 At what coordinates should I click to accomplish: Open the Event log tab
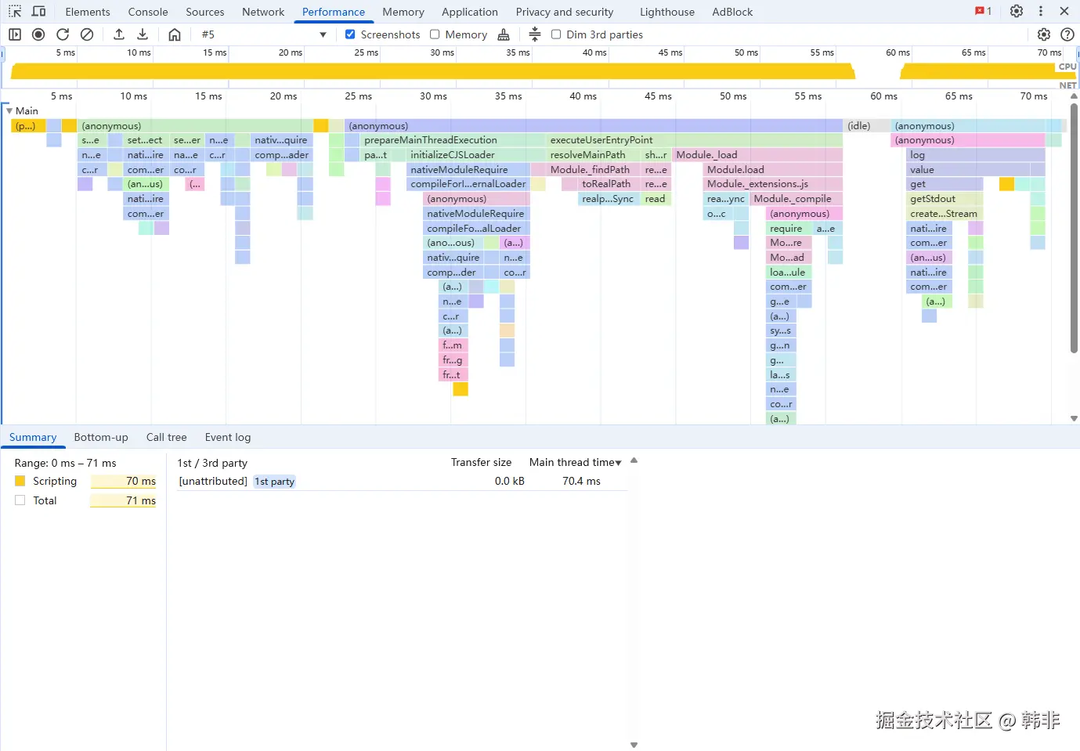pos(228,437)
